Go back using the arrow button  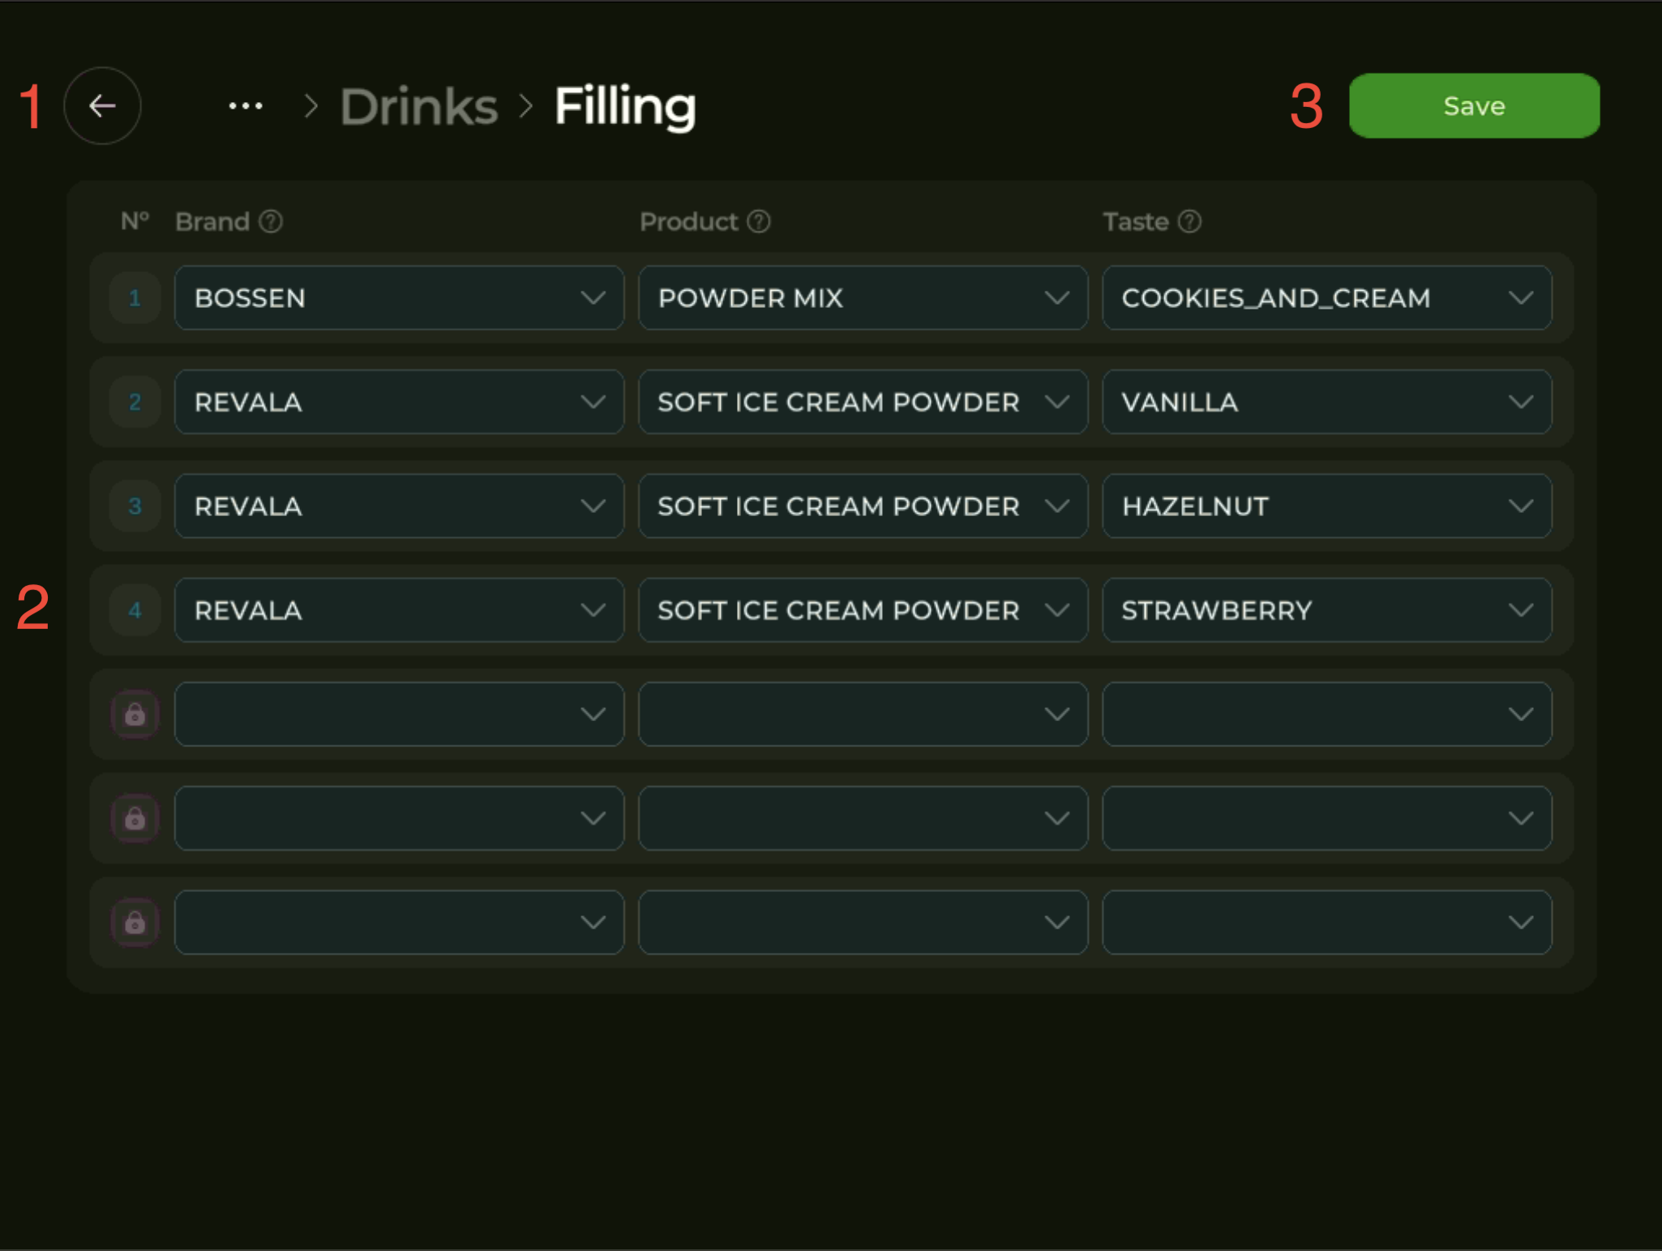click(102, 106)
